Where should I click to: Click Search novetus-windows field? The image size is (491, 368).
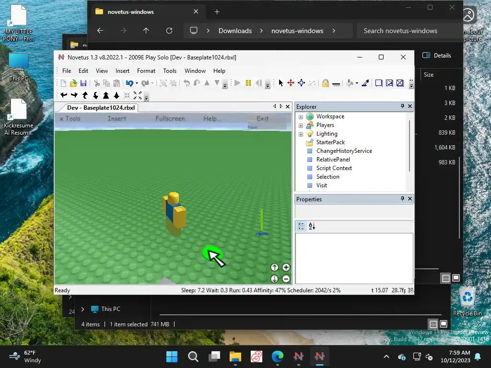[x=409, y=31]
